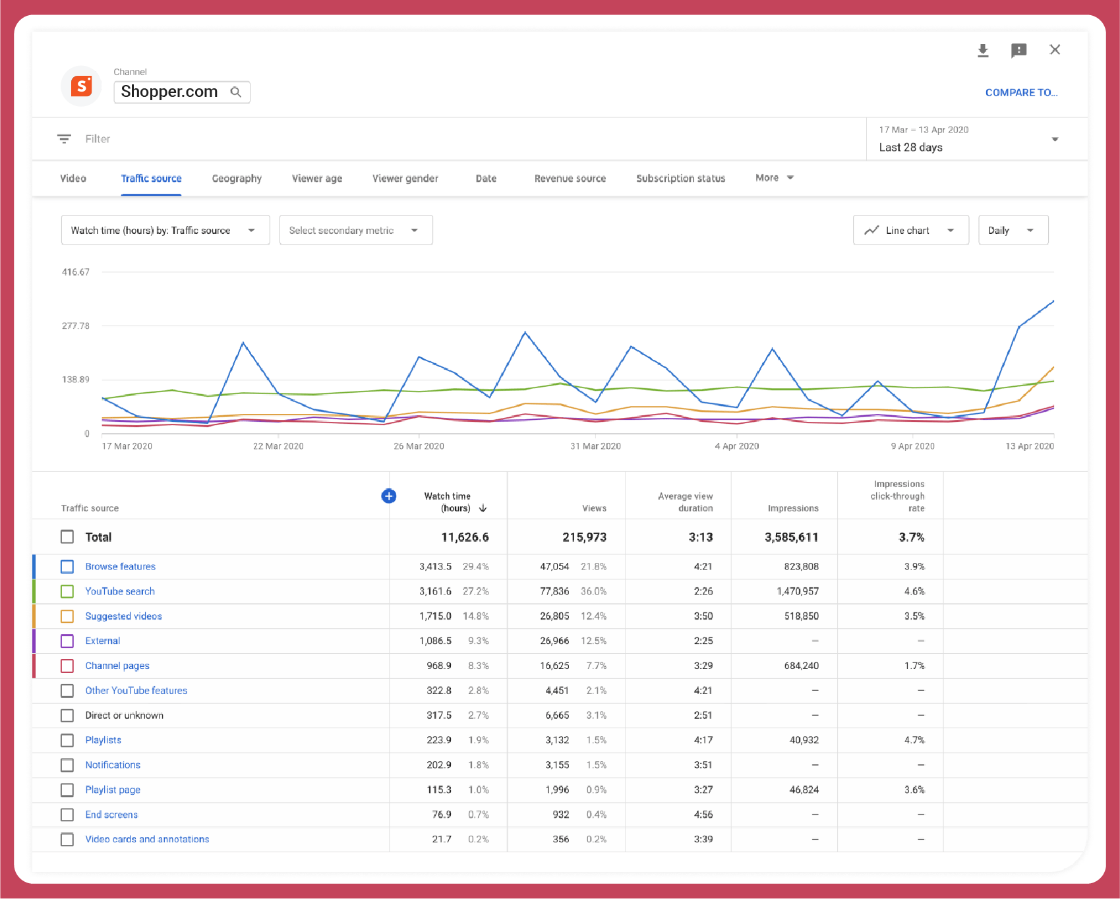Viewport: 1120px width, 899px height.
Task: Sort by the Views column header
Action: point(594,508)
